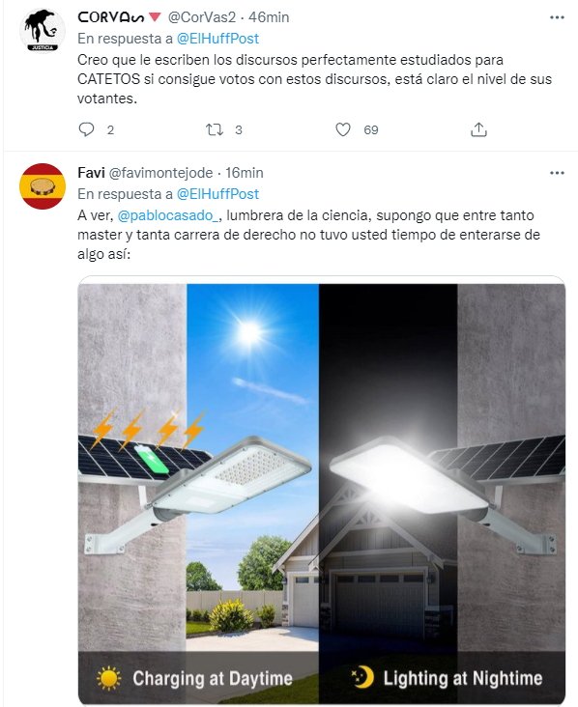The width and height of the screenshot is (578, 707).
Task: Like the CorVas2 tweet with the heart
Action: pyautogui.click(x=343, y=129)
